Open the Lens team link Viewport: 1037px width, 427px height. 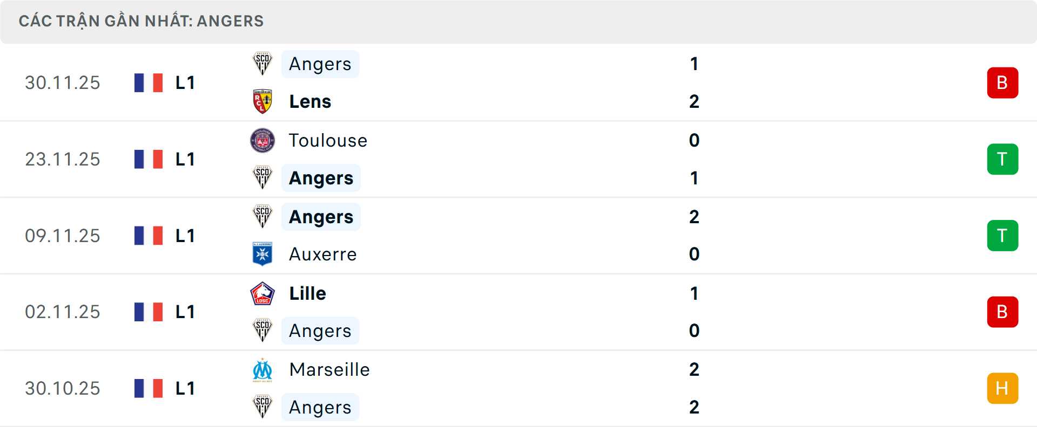coord(310,101)
